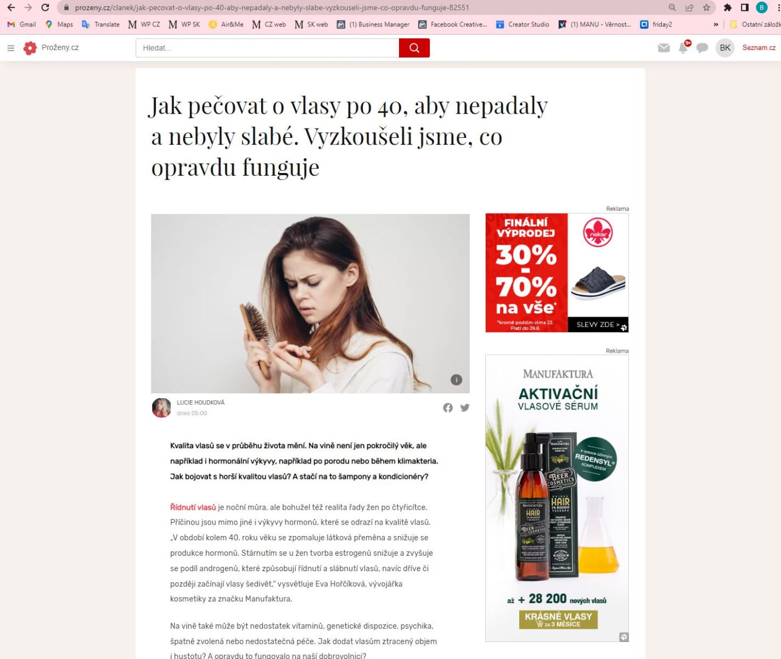Open the Gmail bookmark

[x=22, y=25]
